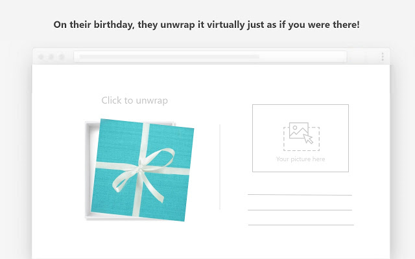The width and height of the screenshot is (415, 259).
Task: Click the dashed border around image icon
Action: pos(284,138)
